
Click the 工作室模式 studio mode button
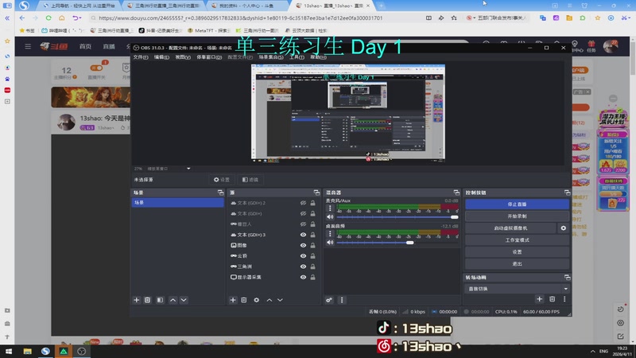pyautogui.click(x=517, y=240)
